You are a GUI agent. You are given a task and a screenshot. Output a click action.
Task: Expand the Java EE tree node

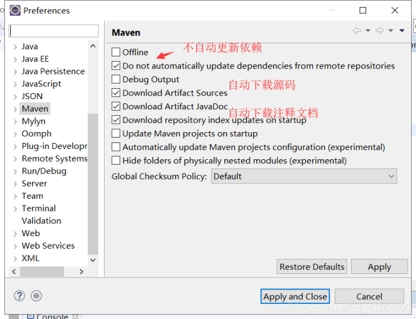pos(16,59)
